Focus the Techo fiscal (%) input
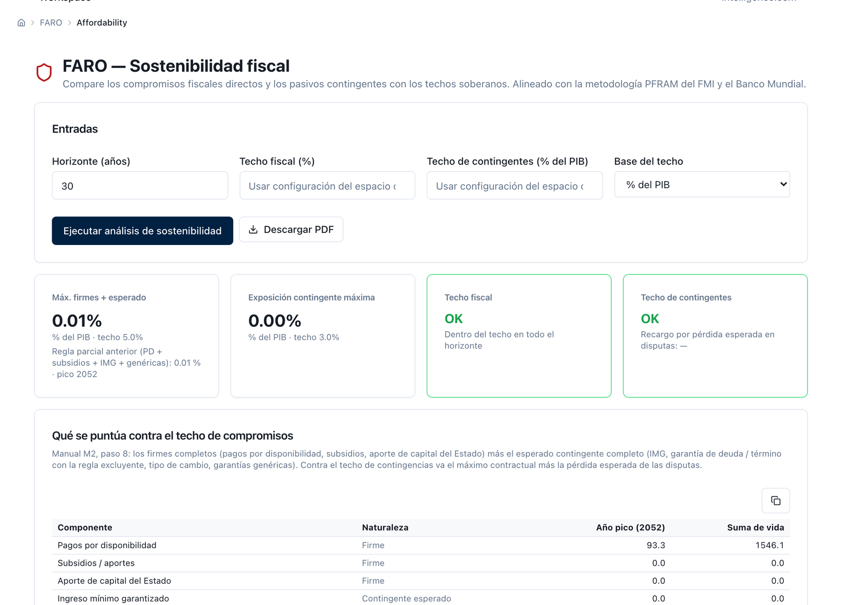Image resolution: width=842 pixels, height=605 pixels. coord(327,186)
